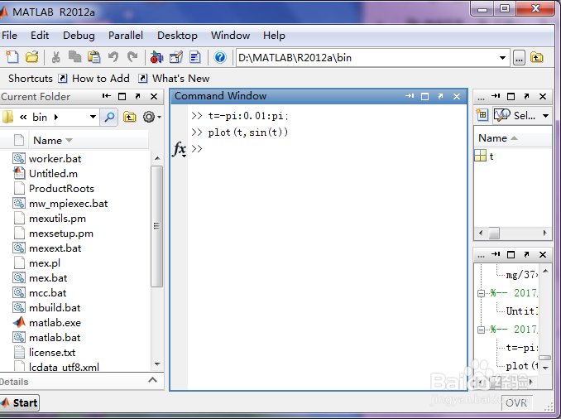Click the Paste clipboard icon

(94, 57)
